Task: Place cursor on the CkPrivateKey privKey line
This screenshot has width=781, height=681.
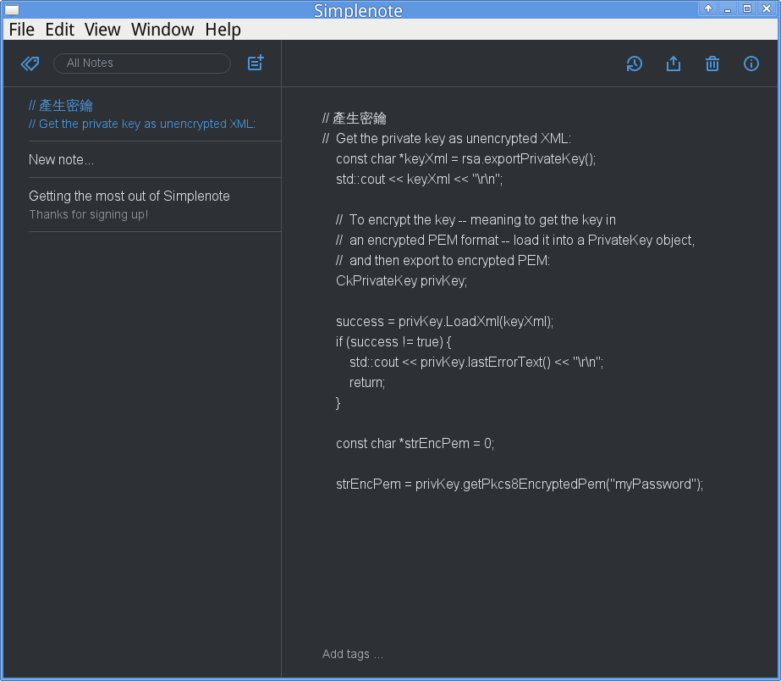Action: 401,281
